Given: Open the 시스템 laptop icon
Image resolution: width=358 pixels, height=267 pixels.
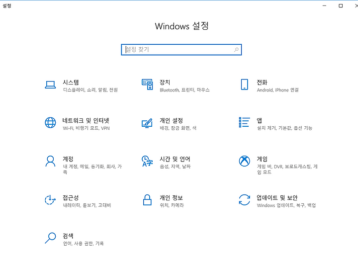Looking at the screenshot, I should (50, 85).
